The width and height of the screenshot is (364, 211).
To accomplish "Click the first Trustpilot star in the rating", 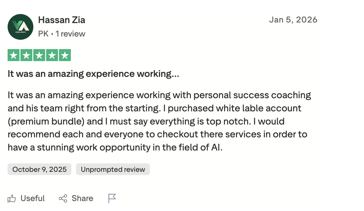I will pyautogui.click(x=13, y=55).
